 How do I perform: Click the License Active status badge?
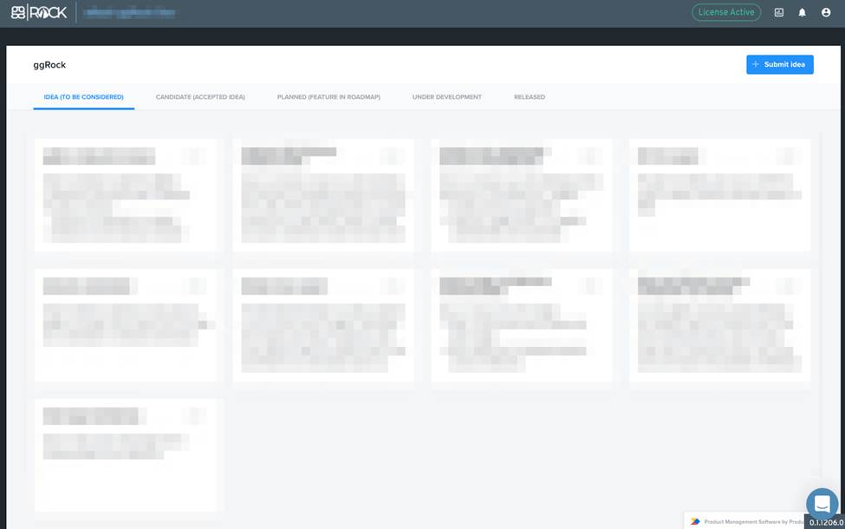pos(726,13)
